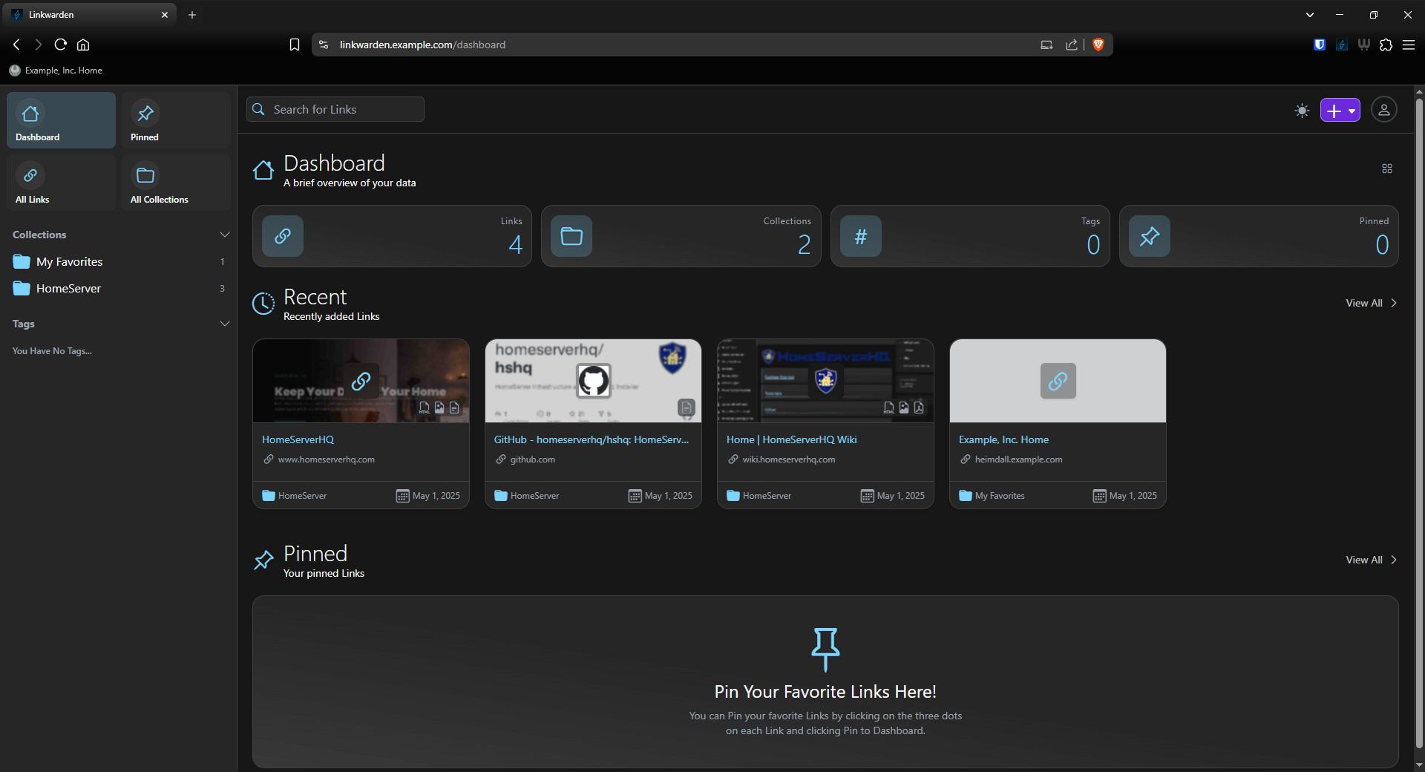Click View All next to Recent
The height and width of the screenshot is (772, 1425).
coord(1370,303)
